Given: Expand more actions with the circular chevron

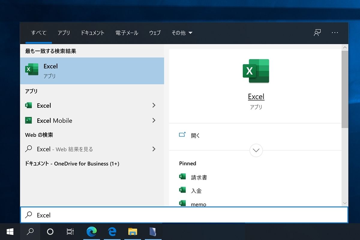Looking at the screenshot, I should point(256,150).
